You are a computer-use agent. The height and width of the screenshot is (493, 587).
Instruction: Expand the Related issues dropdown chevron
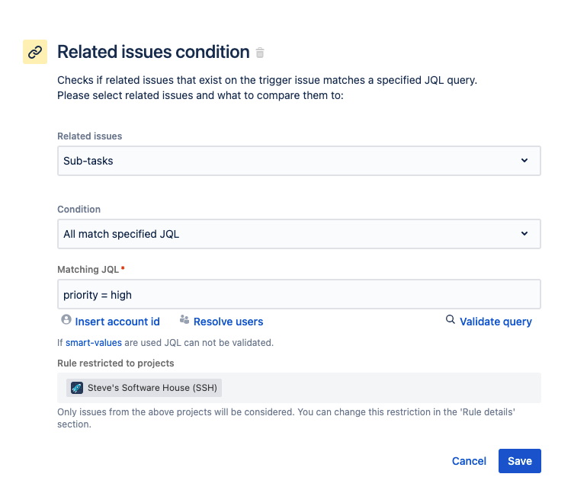pos(524,161)
